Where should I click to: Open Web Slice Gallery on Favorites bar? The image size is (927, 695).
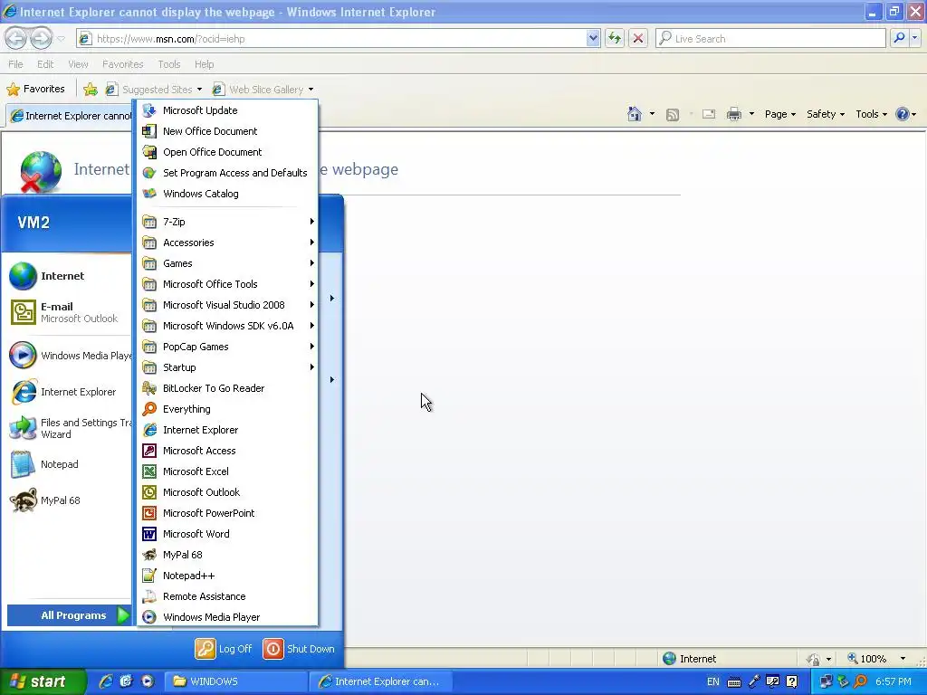coord(263,90)
